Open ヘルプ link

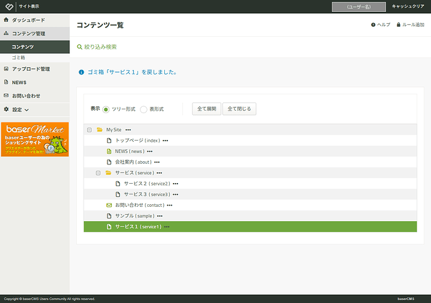tap(384, 25)
